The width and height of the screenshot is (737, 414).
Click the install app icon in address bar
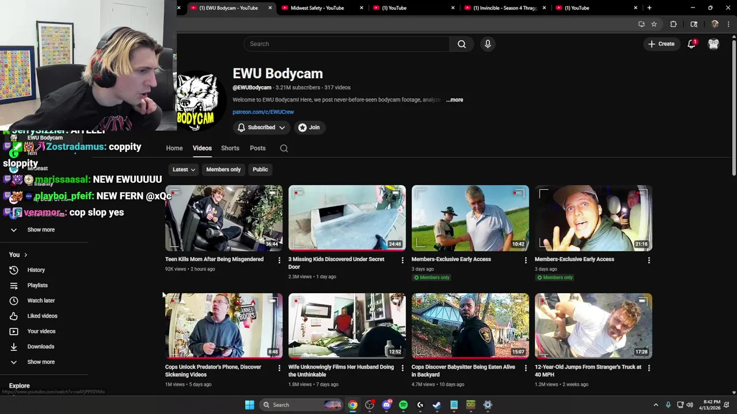pyautogui.click(x=641, y=24)
